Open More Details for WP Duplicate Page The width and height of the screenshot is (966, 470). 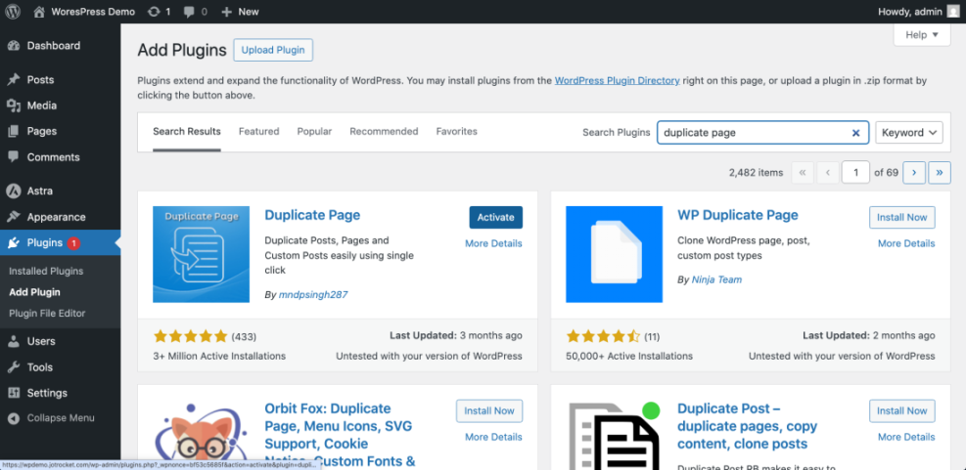pyautogui.click(x=906, y=243)
